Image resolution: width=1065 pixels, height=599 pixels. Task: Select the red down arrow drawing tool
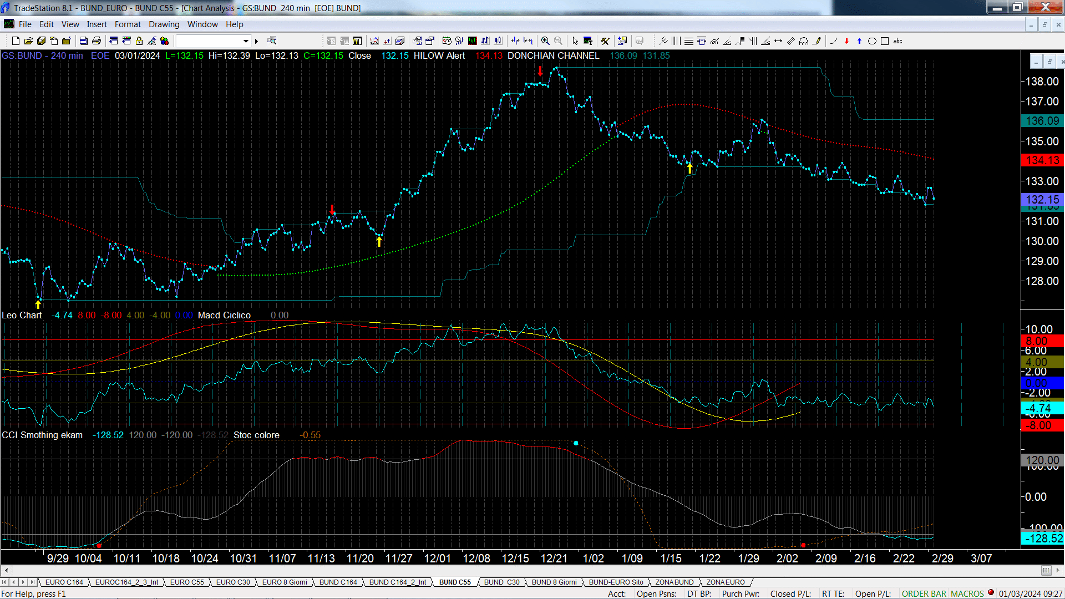[846, 41]
